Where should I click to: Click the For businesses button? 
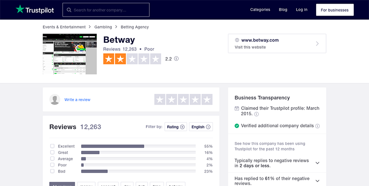(335, 10)
